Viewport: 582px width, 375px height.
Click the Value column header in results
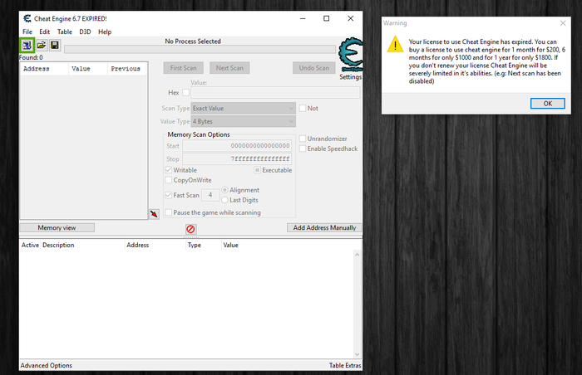point(88,69)
